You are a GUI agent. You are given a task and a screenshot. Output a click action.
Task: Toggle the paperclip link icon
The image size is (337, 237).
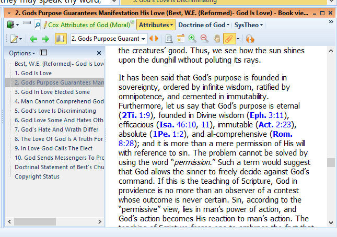point(229,39)
